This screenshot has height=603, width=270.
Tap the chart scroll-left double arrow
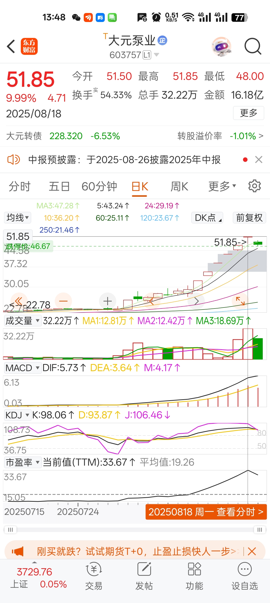point(18,301)
